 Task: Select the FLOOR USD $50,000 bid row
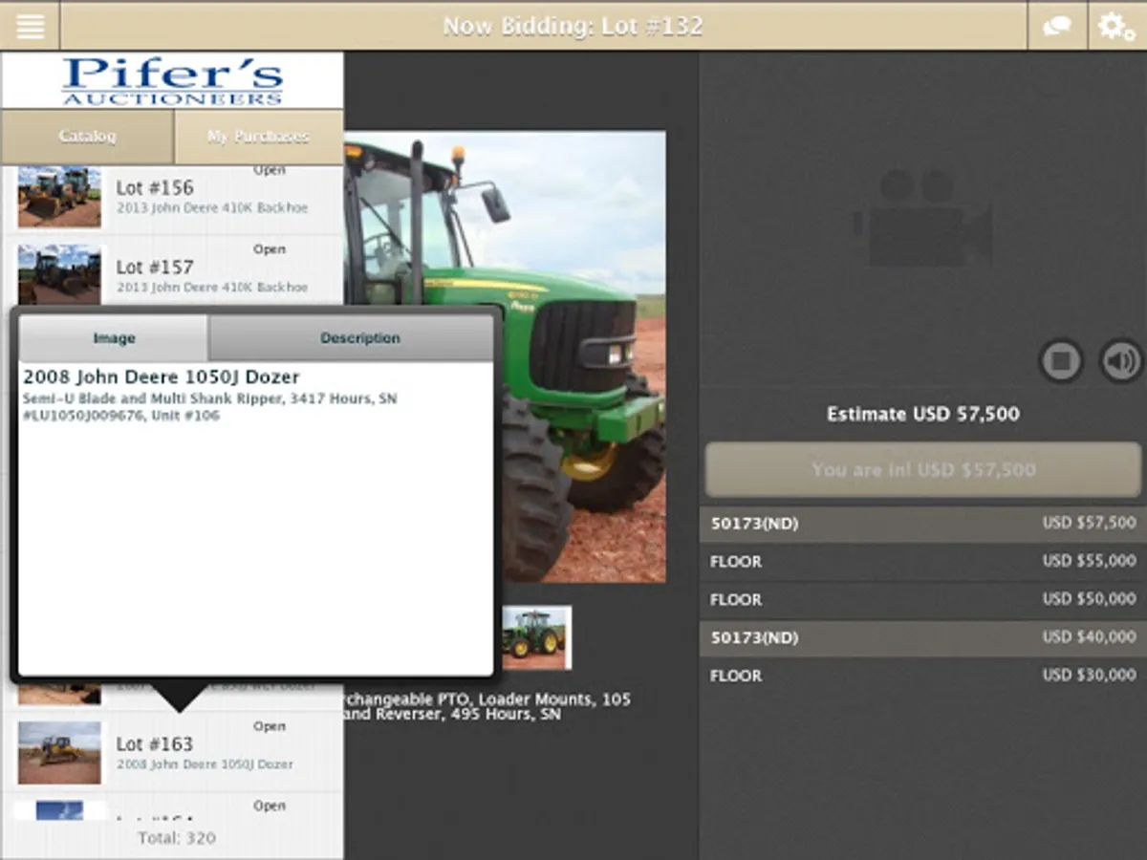point(923,600)
